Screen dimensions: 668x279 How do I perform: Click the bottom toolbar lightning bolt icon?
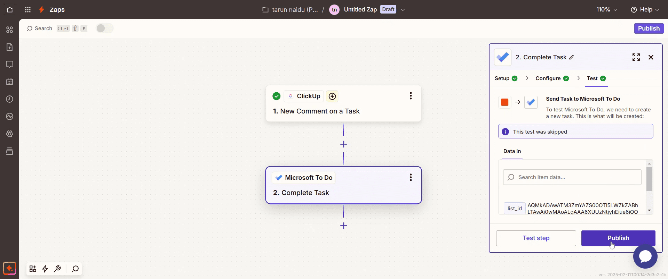(x=45, y=269)
